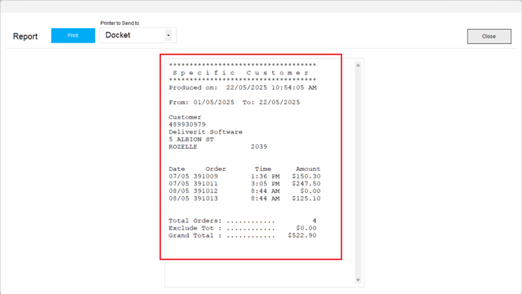Click the Deliverit Software customer name

[x=206, y=132]
